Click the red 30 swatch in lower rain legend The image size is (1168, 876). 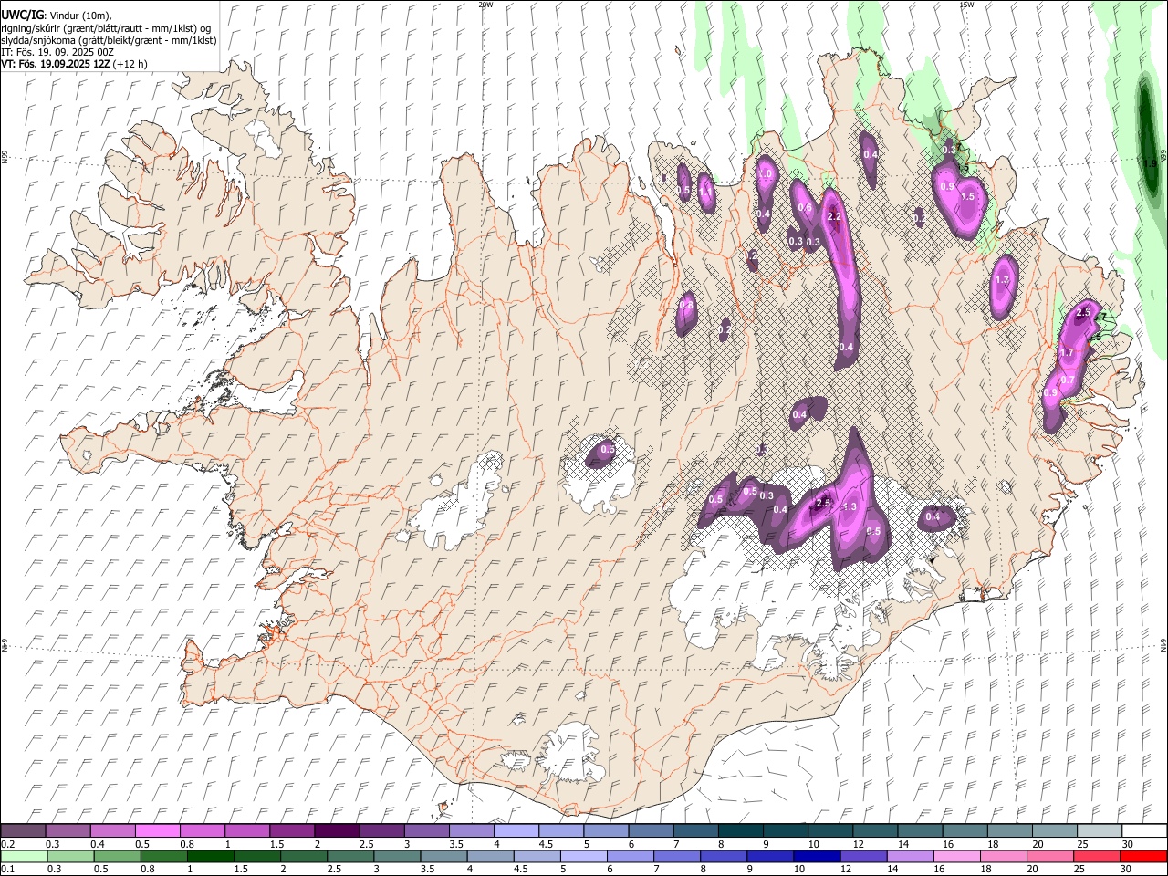point(1144,857)
